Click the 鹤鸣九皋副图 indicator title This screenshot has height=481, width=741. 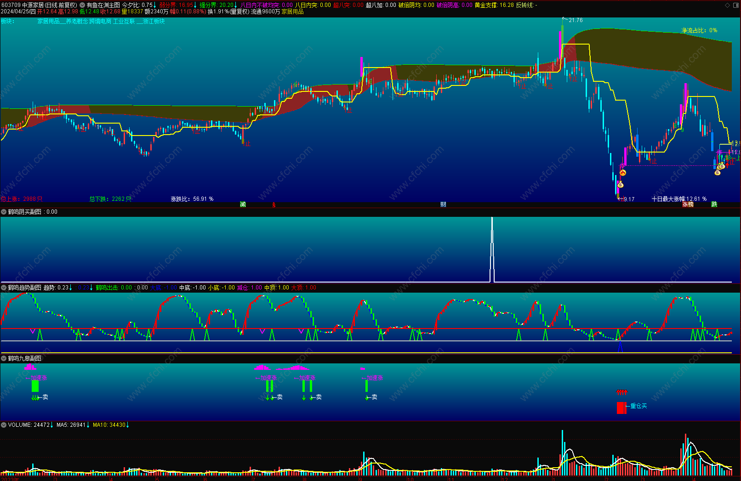(25, 358)
